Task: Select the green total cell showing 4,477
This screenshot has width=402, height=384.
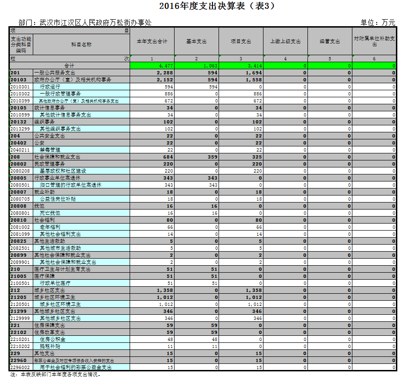Action: click(x=152, y=66)
